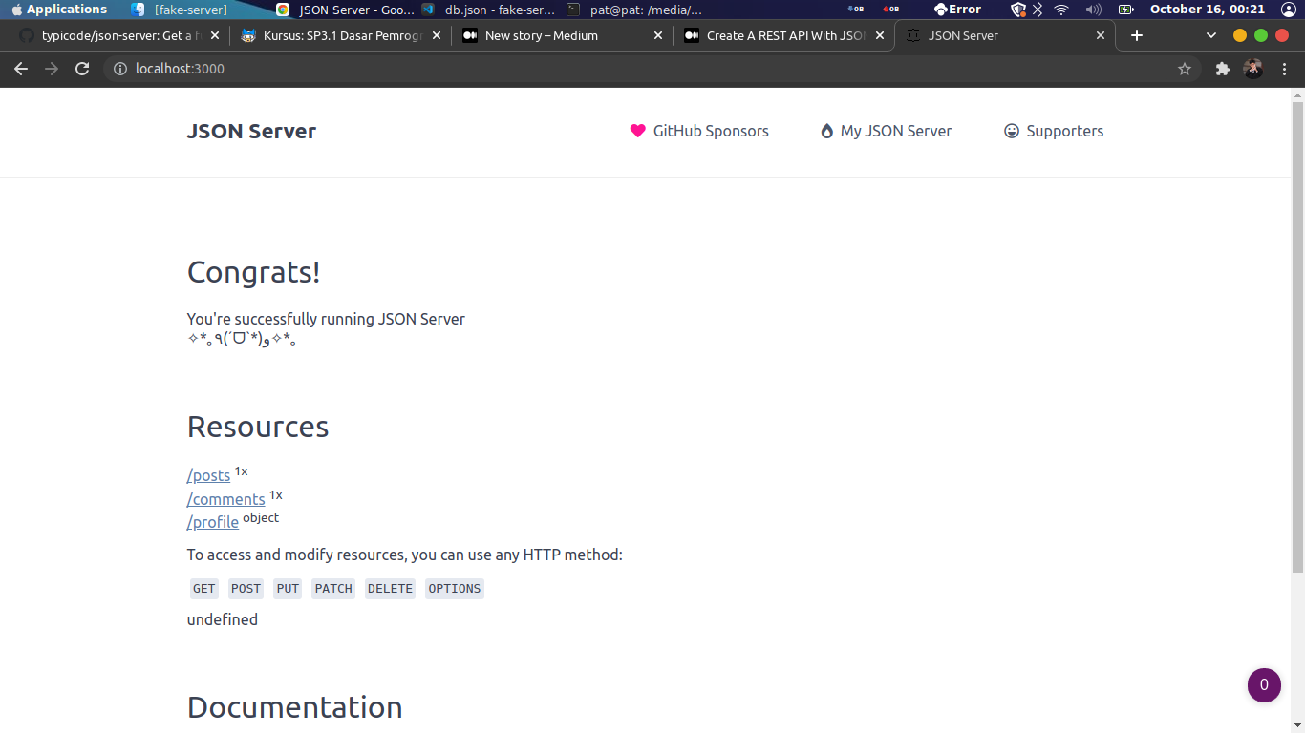Click the Documentation heading

click(295, 707)
